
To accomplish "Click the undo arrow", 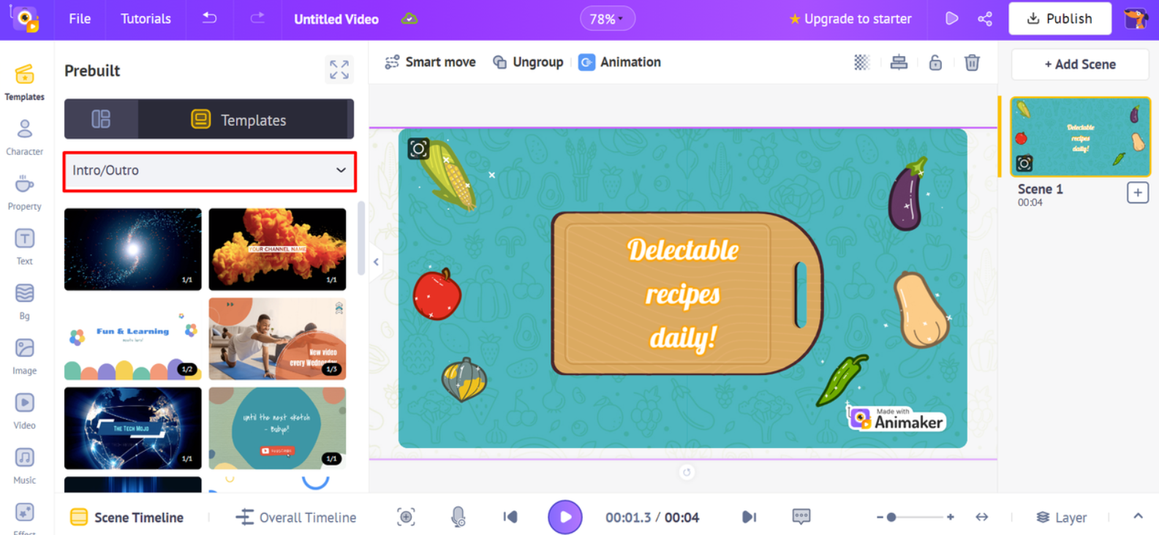I will click(x=210, y=18).
